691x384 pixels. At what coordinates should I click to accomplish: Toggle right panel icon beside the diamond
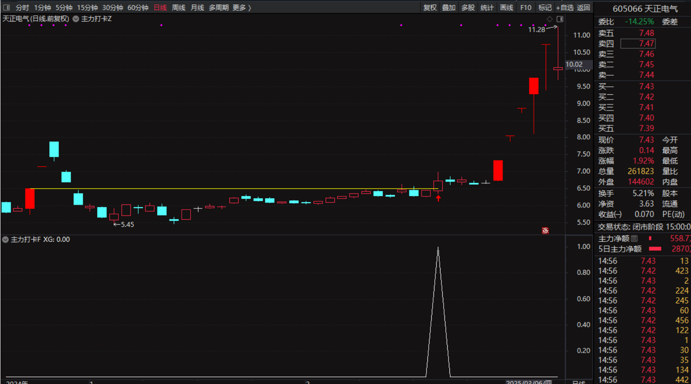pyautogui.click(x=560, y=19)
